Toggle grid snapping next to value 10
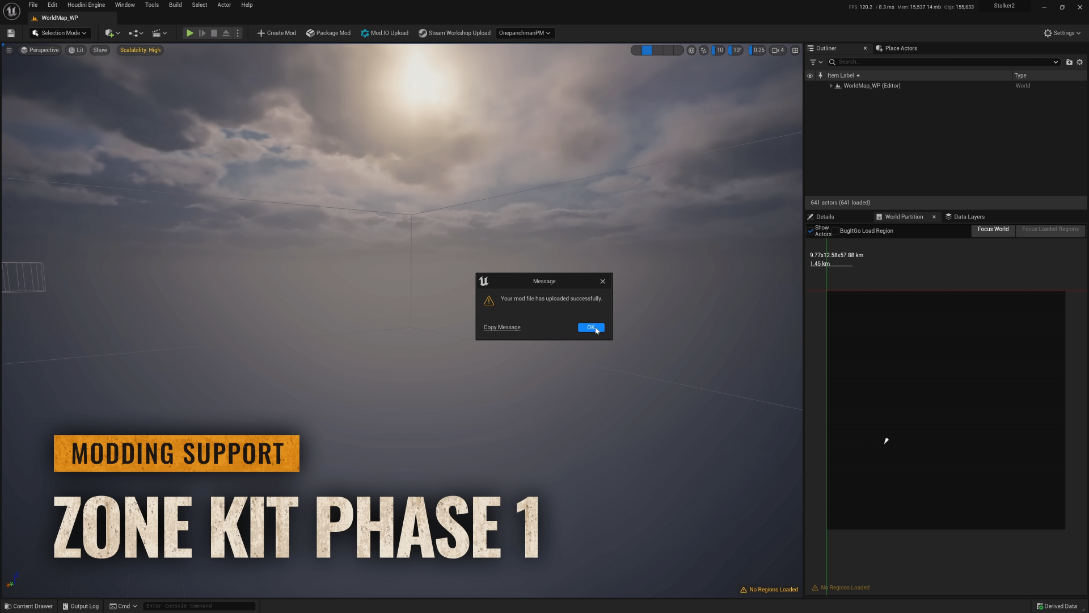1089x613 pixels. tap(714, 50)
